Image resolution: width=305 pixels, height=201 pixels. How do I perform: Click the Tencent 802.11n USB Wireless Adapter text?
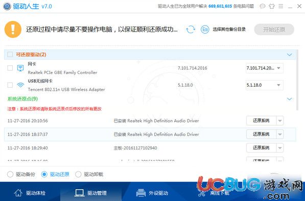[66, 89]
